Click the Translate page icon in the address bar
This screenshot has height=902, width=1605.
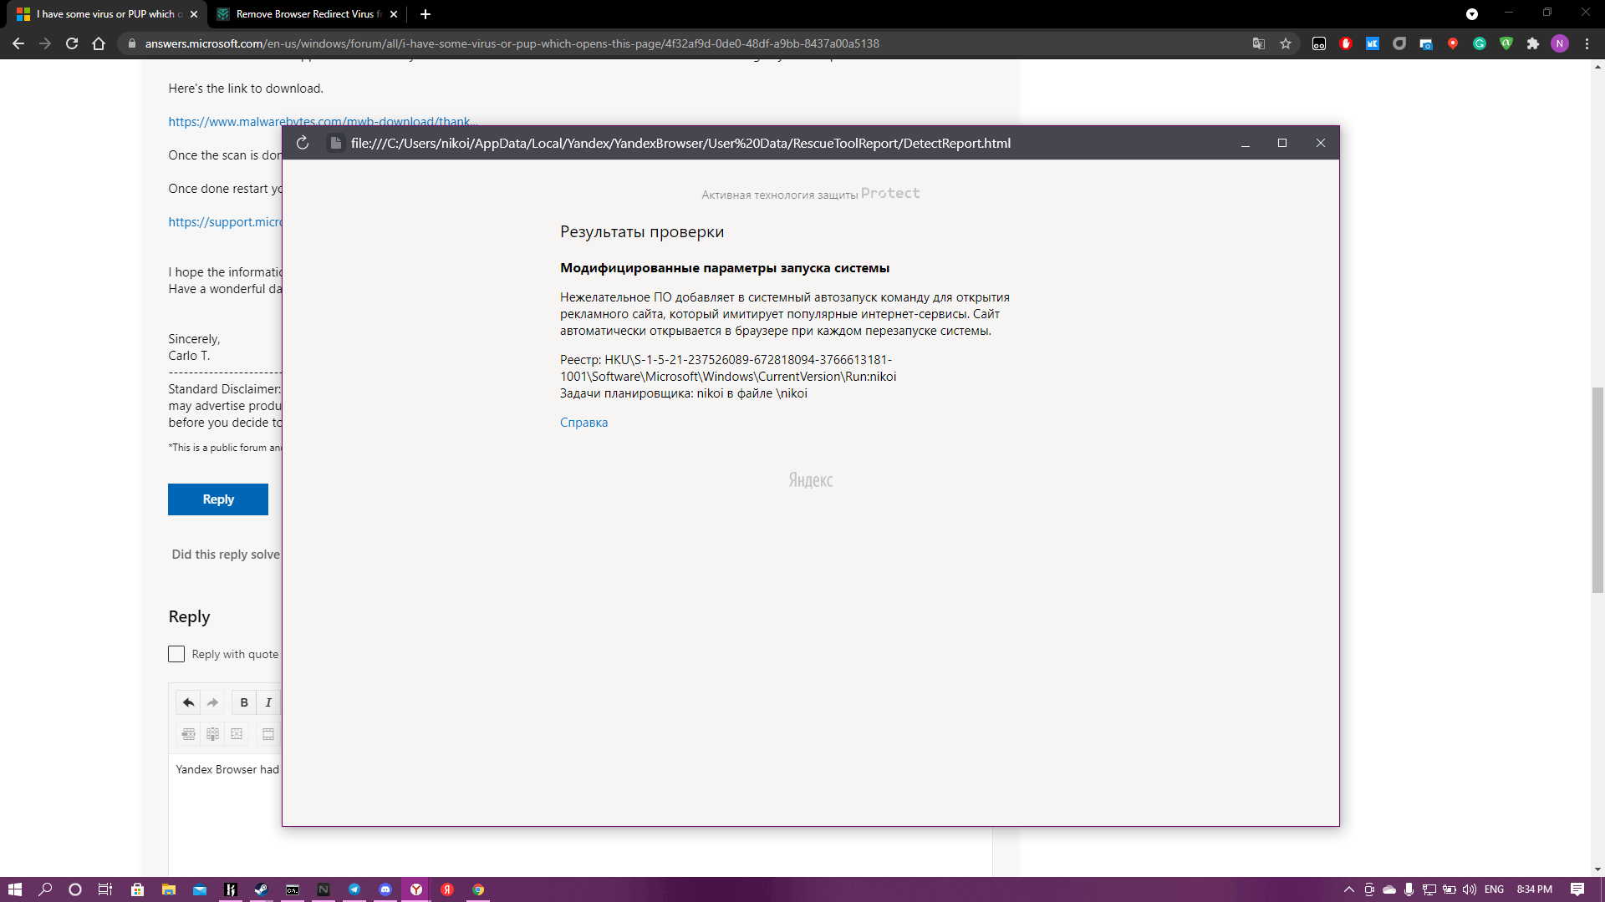pos(1258,43)
